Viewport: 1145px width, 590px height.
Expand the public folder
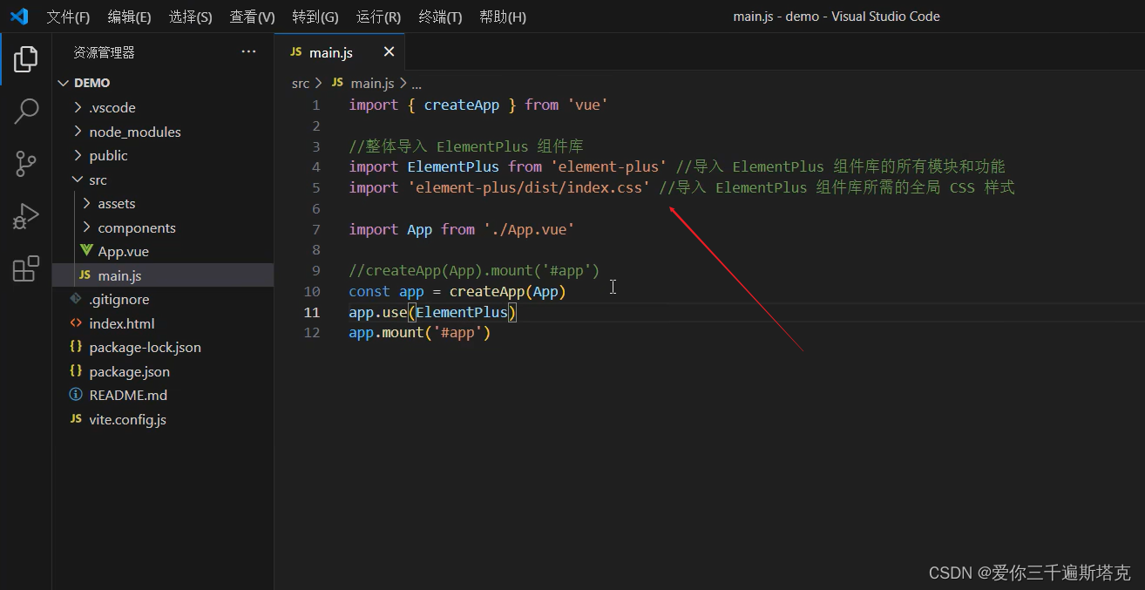78,155
